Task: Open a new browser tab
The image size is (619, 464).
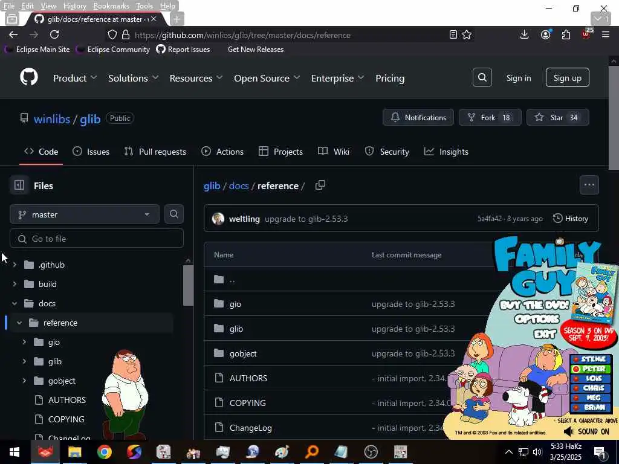Action: (x=177, y=19)
